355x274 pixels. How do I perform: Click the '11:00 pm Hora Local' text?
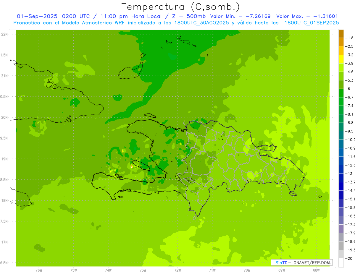[131, 17]
